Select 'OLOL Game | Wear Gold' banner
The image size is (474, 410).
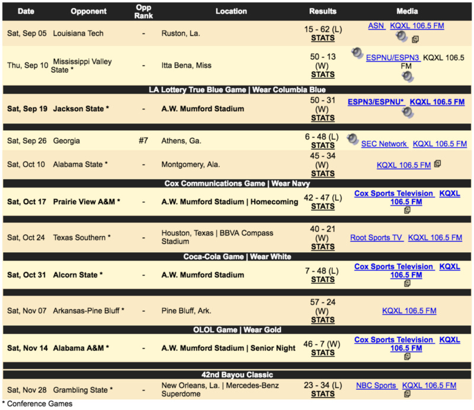238,330
